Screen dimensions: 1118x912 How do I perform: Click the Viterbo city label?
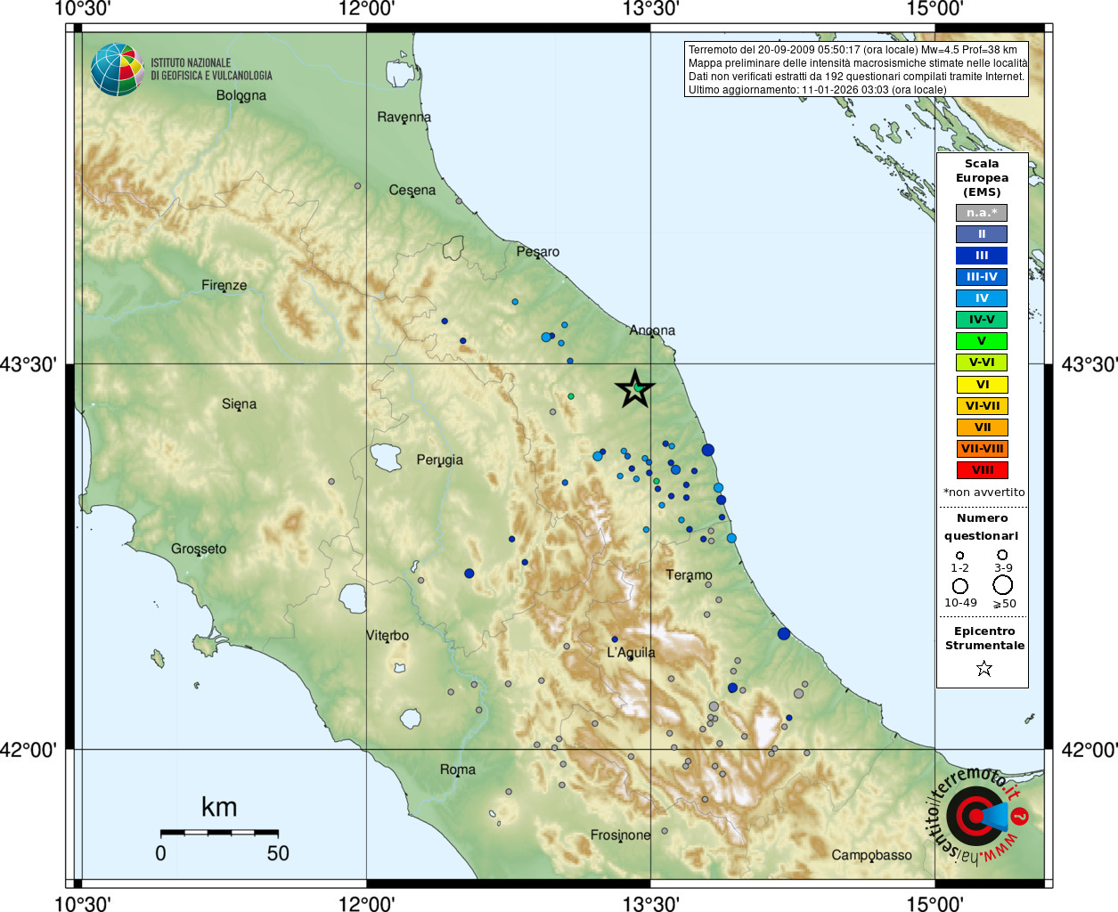click(x=388, y=636)
